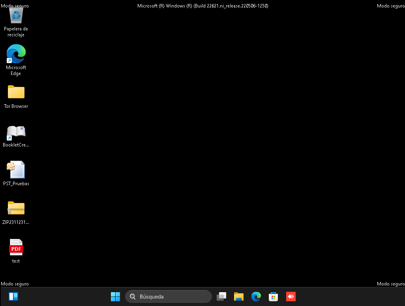The height and width of the screenshot is (306, 405).
Task: Open the red AnyDesk taskbar icon
Action: coord(291,297)
